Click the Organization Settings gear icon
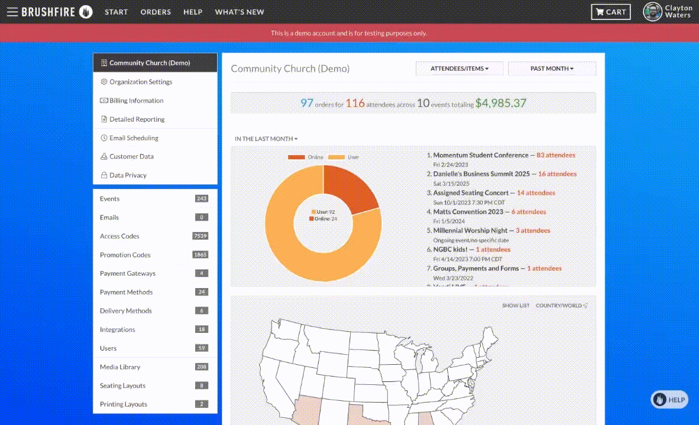 (x=104, y=82)
